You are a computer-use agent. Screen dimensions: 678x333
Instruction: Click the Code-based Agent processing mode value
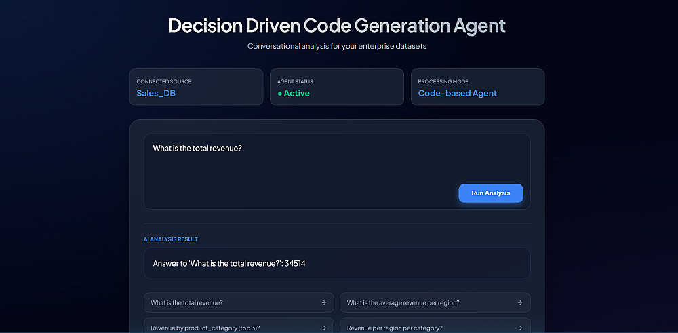coord(457,93)
